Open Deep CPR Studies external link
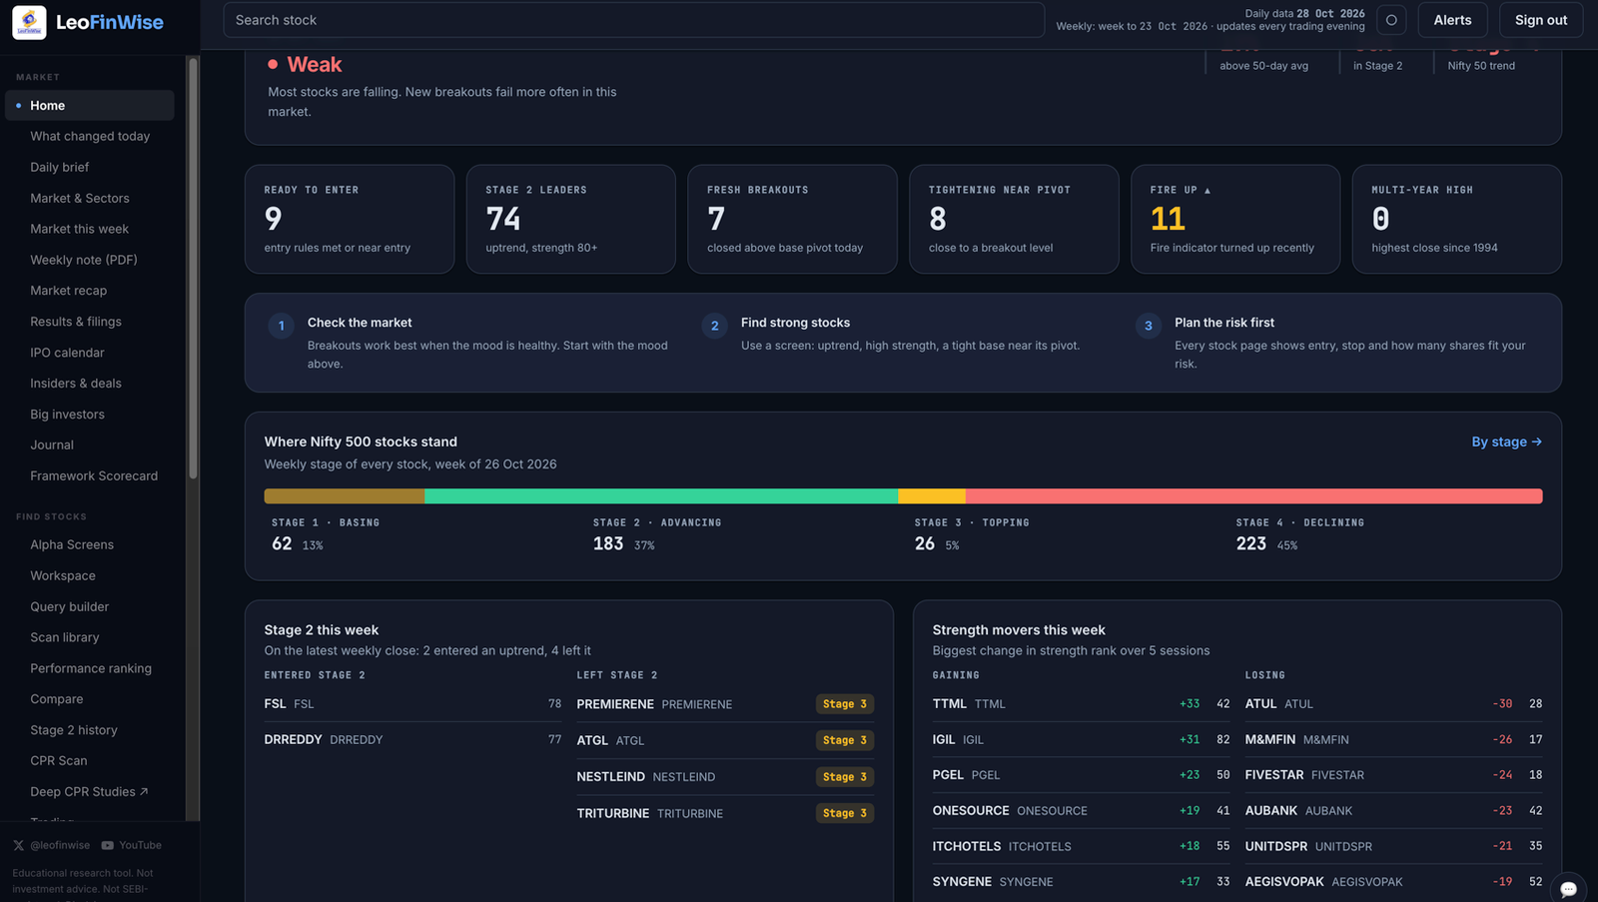 [89, 792]
